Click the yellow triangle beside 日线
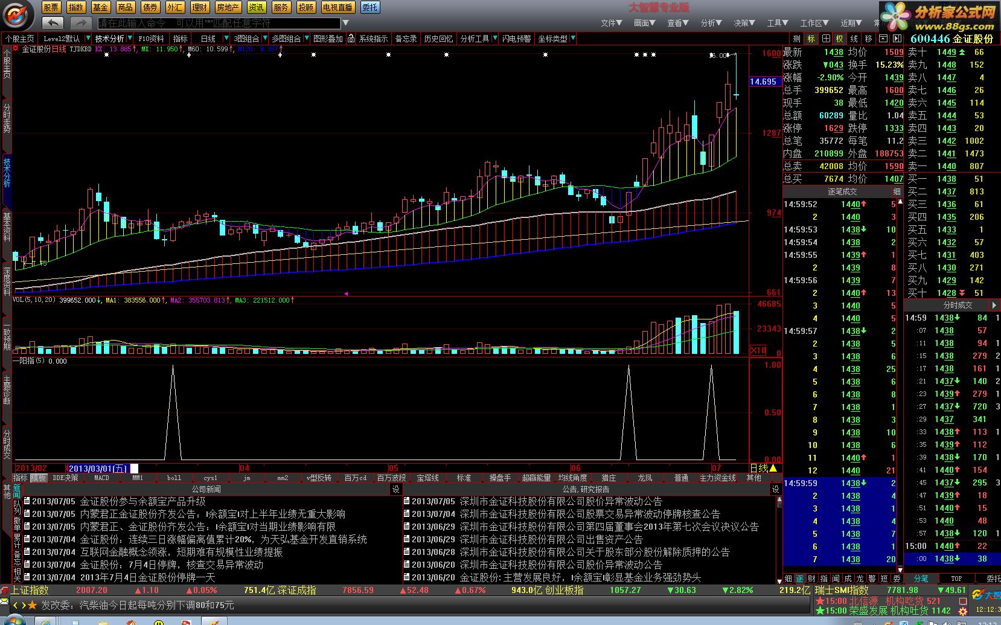Screen dimensions: 1001x625 pyautogui.click(x=773, y=468)
